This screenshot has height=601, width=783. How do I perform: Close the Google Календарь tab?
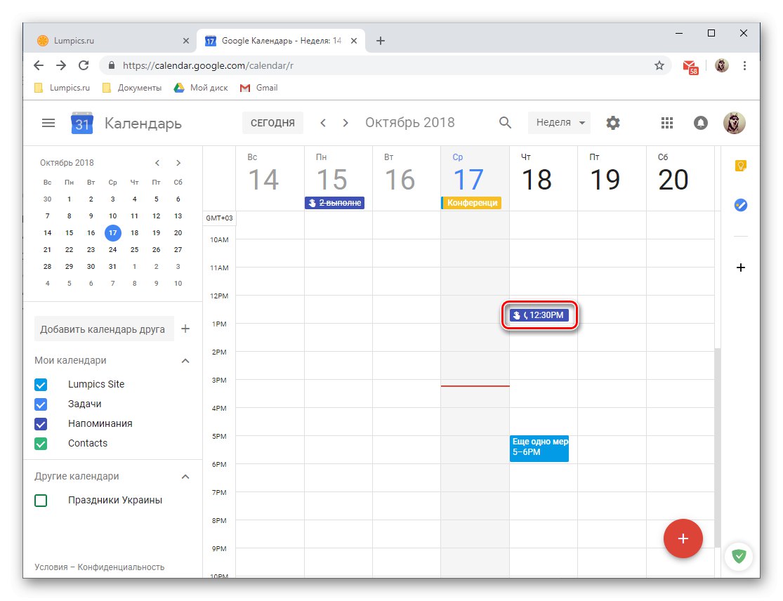(353, 41)
